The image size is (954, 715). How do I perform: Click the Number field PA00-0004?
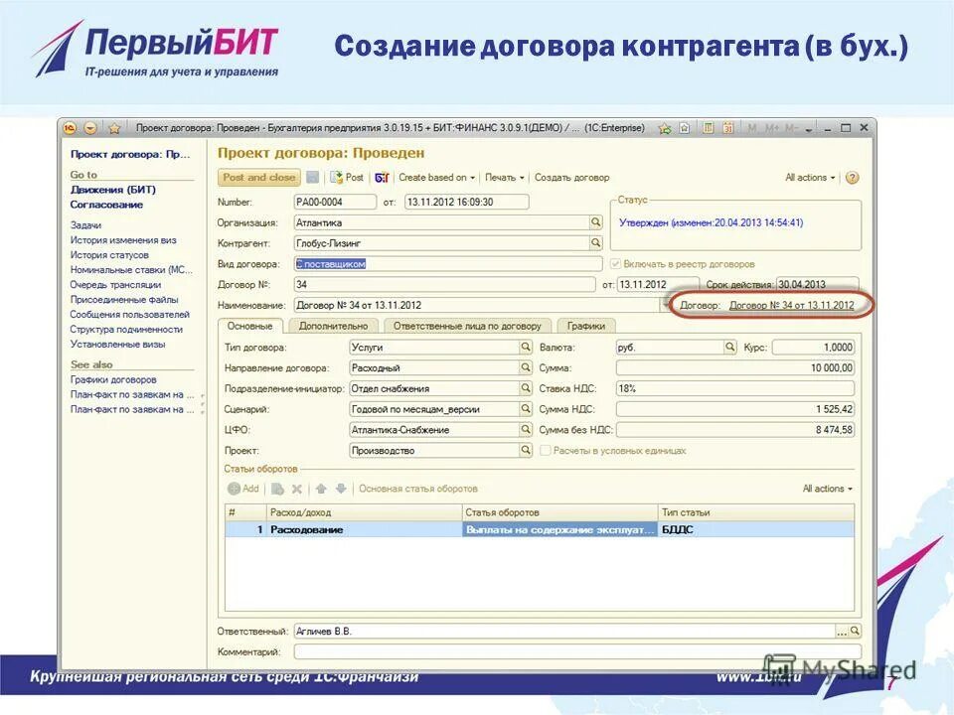[335, 202]
